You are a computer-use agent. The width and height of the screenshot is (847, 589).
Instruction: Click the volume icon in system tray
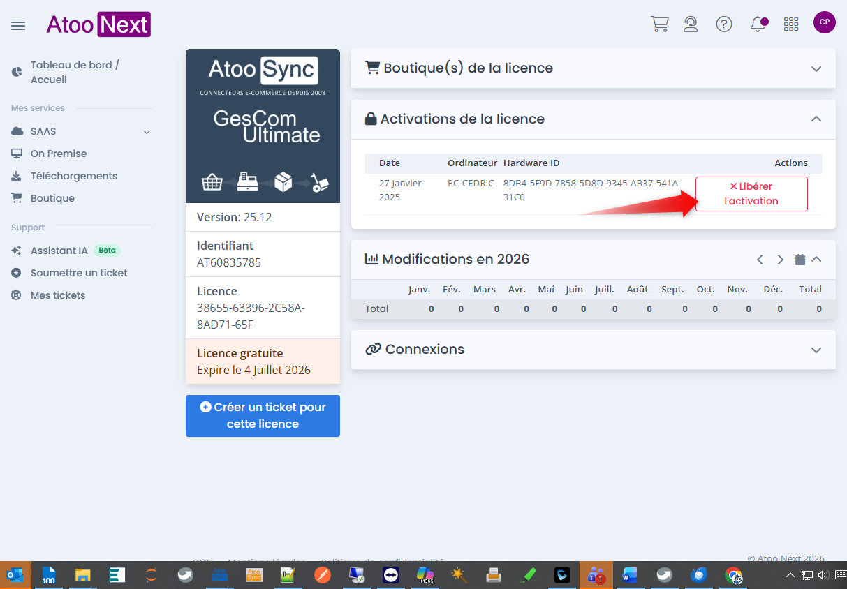point(823,576)
